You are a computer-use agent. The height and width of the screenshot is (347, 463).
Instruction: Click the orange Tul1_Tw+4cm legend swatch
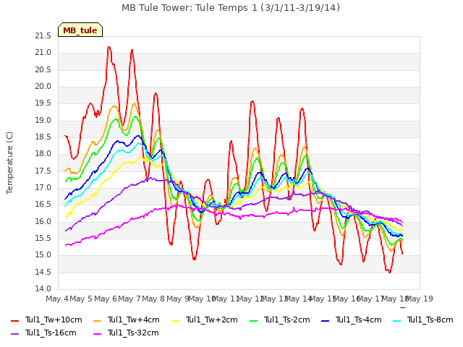[x=97, y=320]
